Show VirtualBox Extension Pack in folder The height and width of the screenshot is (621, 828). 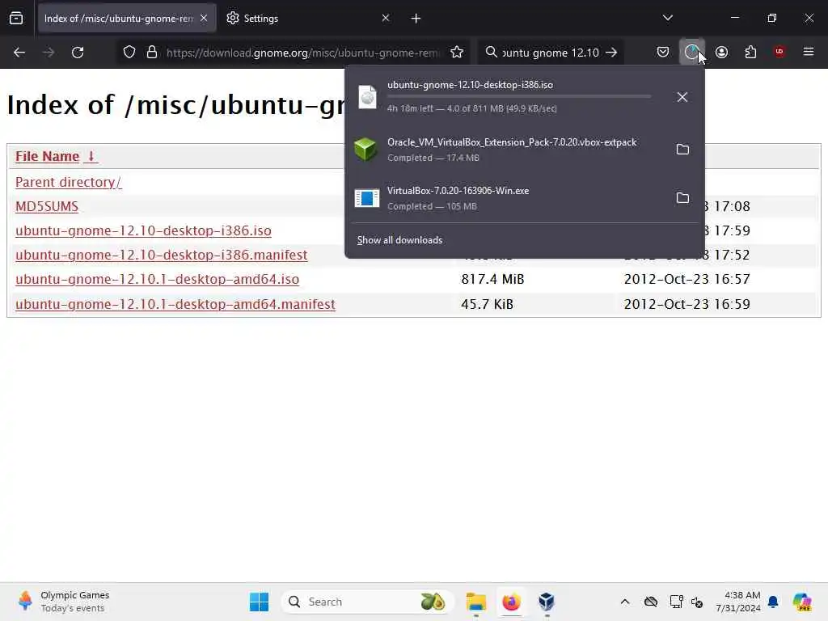(682, 150)
